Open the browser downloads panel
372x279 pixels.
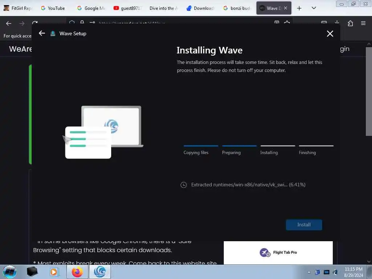pyautogui.click(x=337, y=22)
